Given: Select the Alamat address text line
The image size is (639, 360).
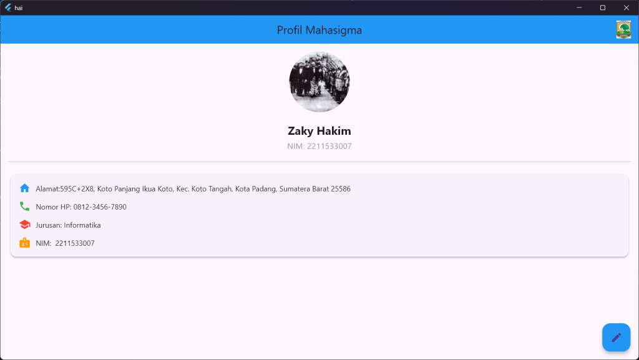Looking at the screenshot, I should tap(193, 188).
